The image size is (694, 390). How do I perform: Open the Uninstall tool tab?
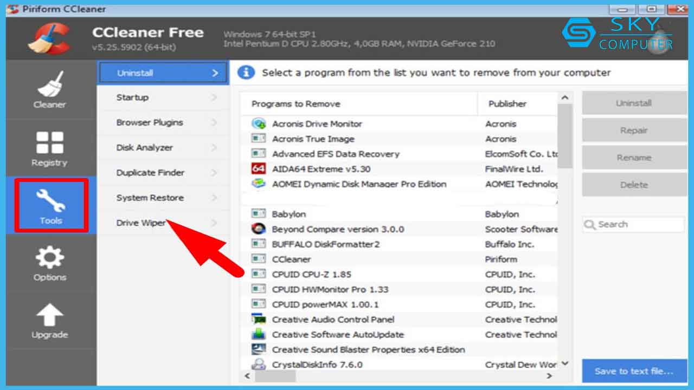pyautogui.click(x=163, y=73)
